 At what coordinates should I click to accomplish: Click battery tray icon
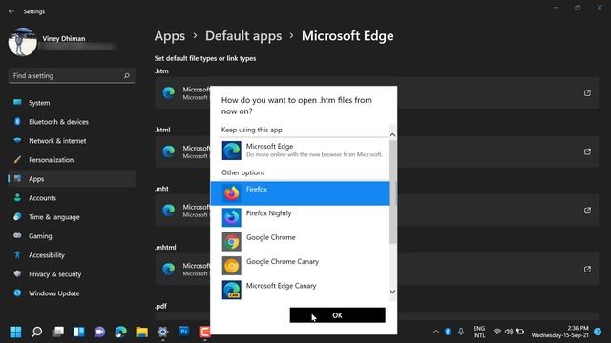[x=520, y=332]
